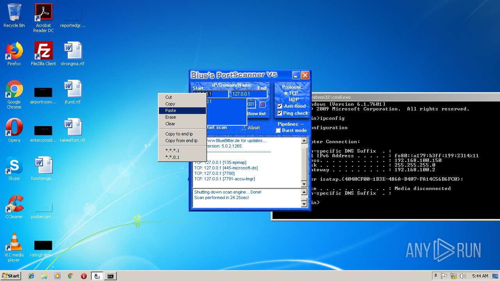Select the takeeffort.rtf file icon
500x281 pixels.
73,130
